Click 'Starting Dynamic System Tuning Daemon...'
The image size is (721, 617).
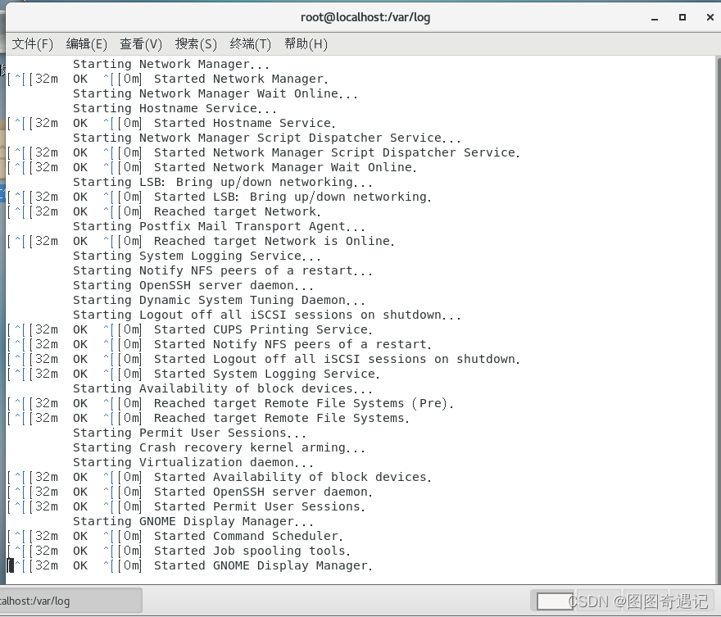pyautogui.click(x=219, y=300)
